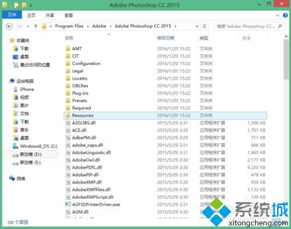The width and height of the screenshot is (291, 229).
Task: Select the AdobePDFL.dll file name
Action: [x=87, y=167]
